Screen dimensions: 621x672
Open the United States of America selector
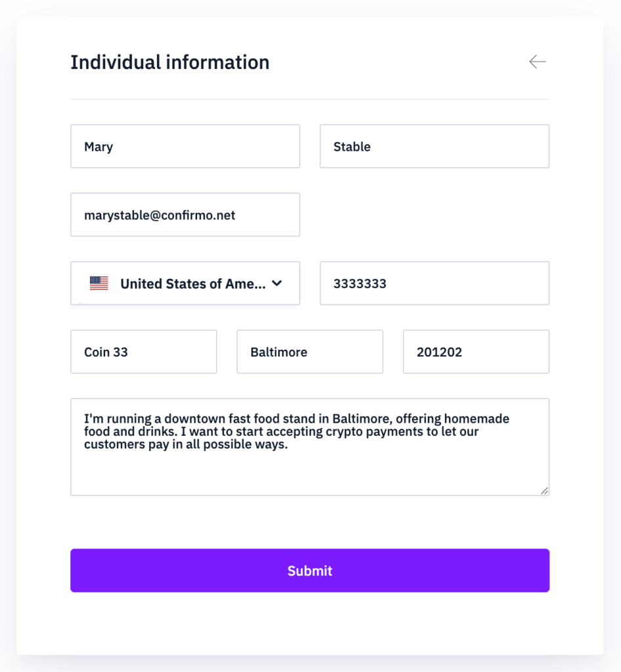[x=192, y=283]
